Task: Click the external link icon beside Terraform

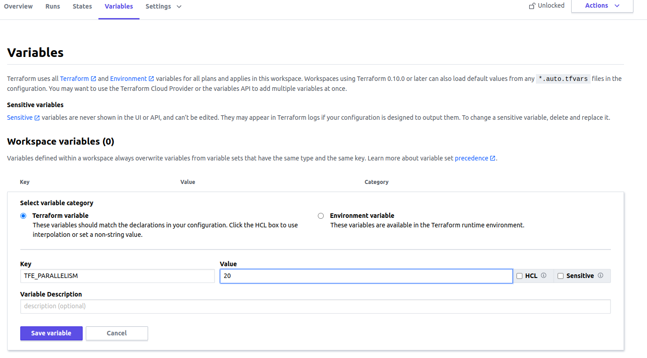Action: pos(93,78)
